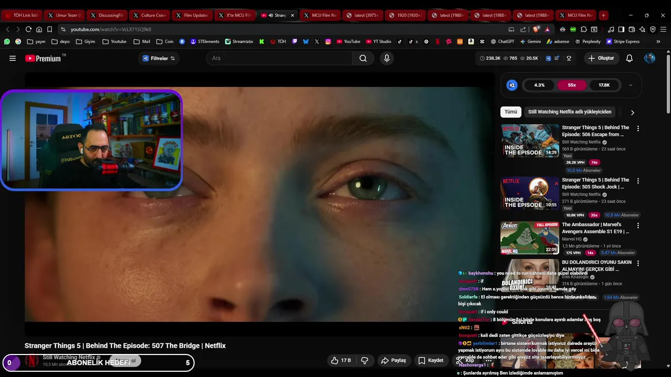Viewport: 671px width, 377px height.
Task: Click the Kaydet save button
Action: click(x=431, y=360)
